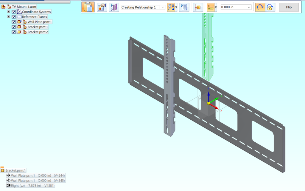Screen dimensions: 305x191
Task: Disable the Coordinate Systems checkbox
Action: 14,12
